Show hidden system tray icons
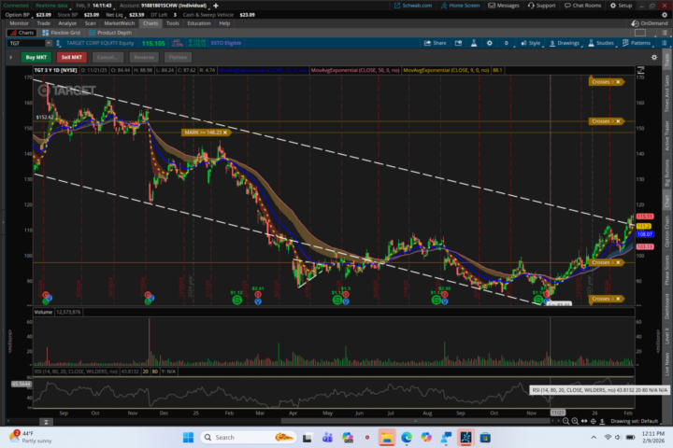673x448 pixels. (x=594, y=438)
